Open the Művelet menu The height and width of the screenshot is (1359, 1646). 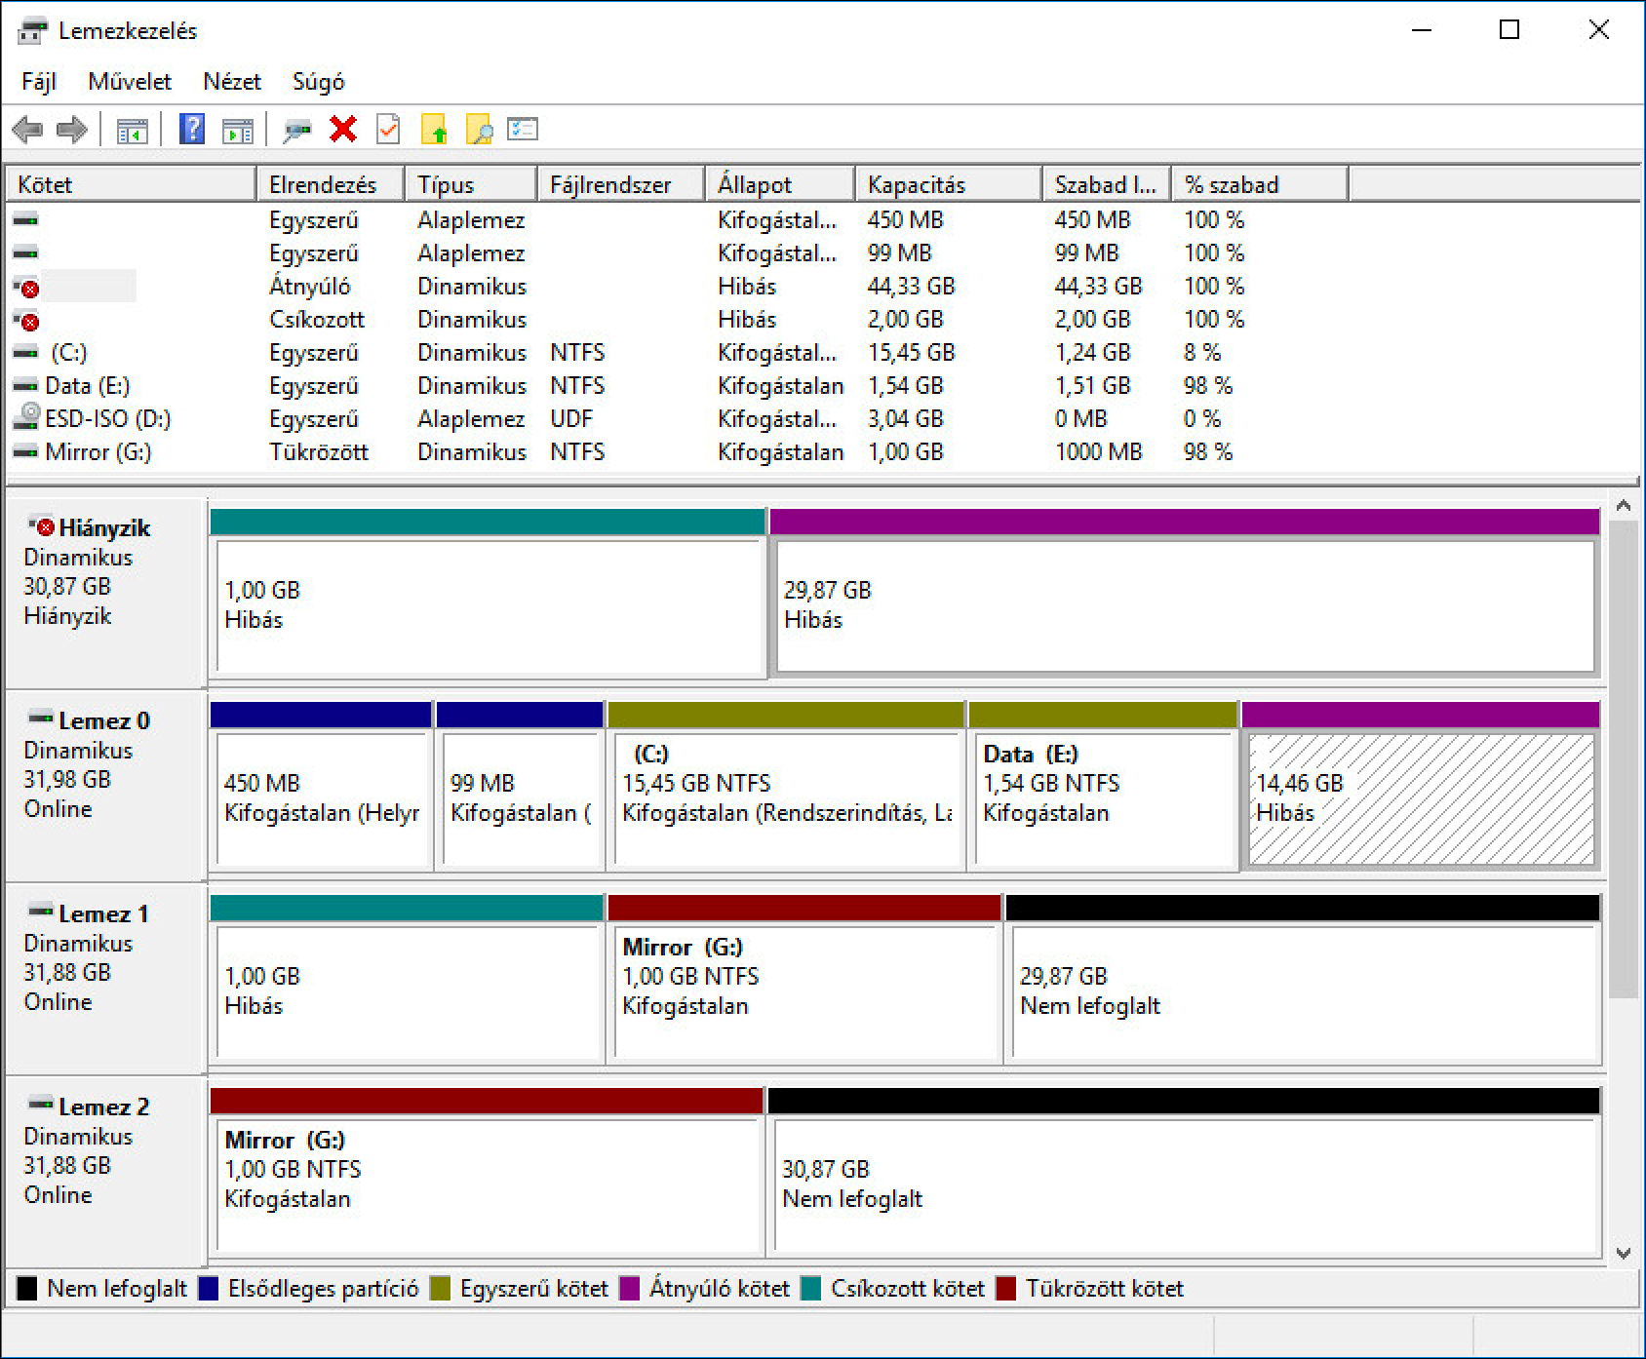coord(130,82)
